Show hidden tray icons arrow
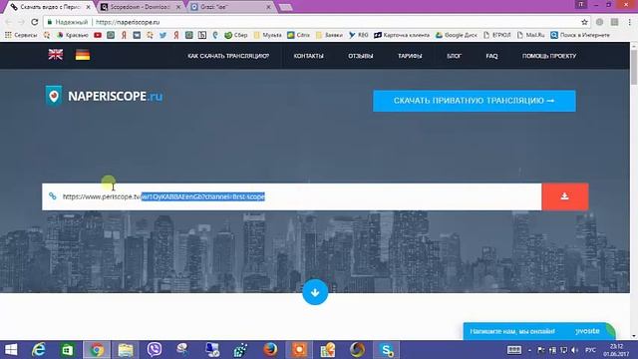Image resolution: width=638 pixels, height=359 pixels. tap(529, 350)
